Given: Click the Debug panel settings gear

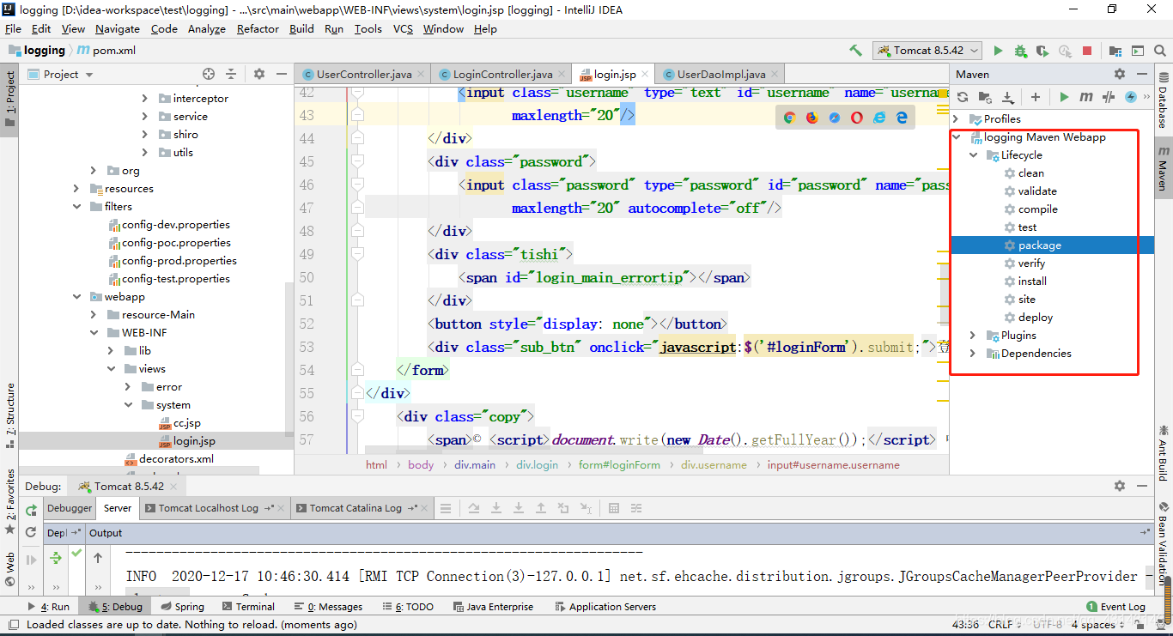Looking at the screenshot, I should tap(1119, 485).
